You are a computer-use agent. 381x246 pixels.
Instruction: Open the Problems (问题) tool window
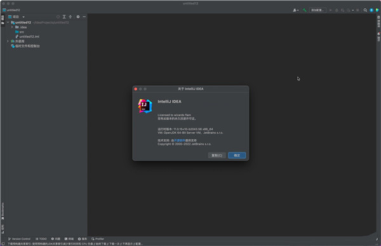pyautogui.click(x=56, y=239)
